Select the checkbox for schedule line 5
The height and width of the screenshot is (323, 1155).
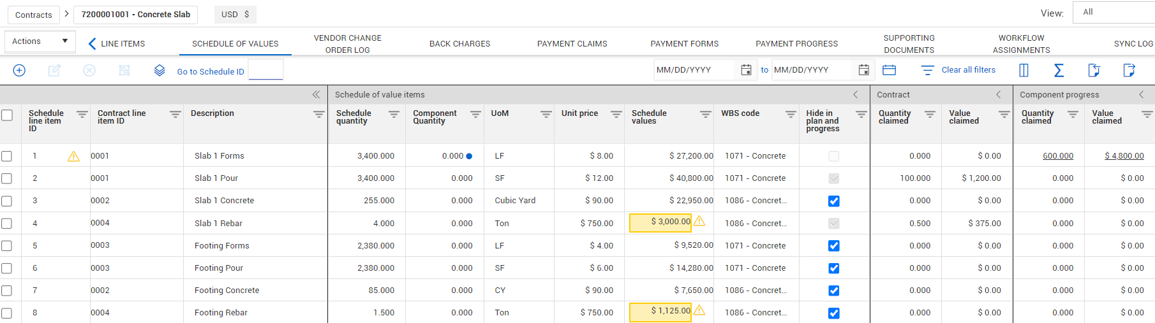point(7,246)
